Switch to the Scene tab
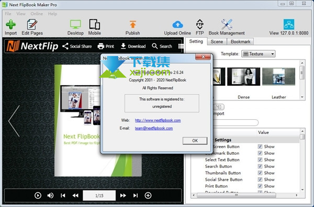 (x=217, y=42)
